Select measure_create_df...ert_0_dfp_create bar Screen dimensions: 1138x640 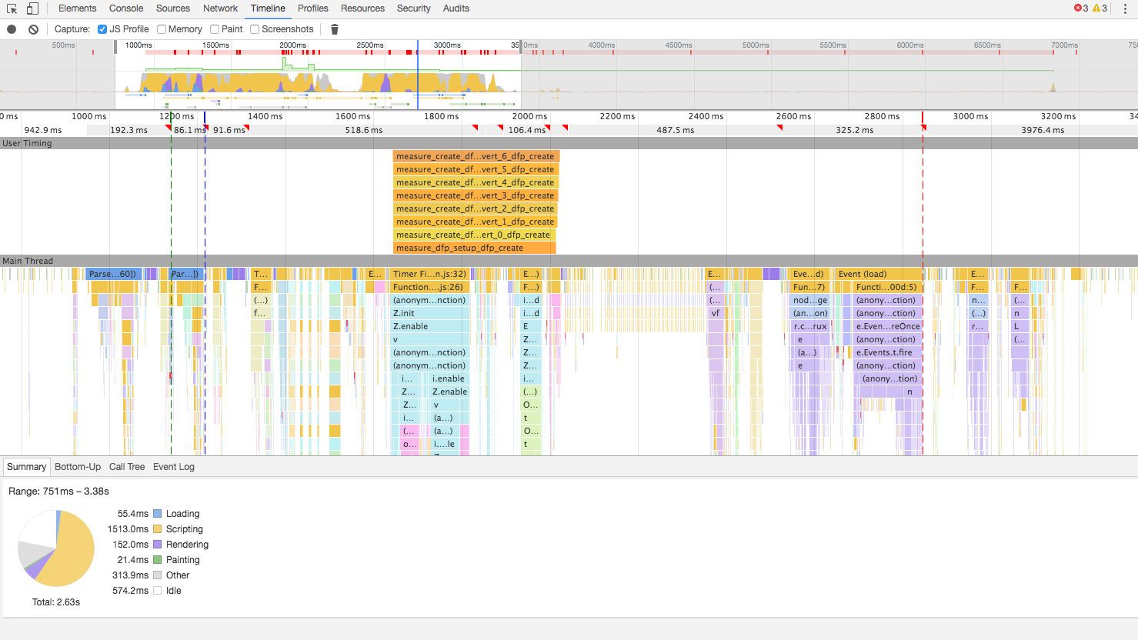(x=474, y=235)
